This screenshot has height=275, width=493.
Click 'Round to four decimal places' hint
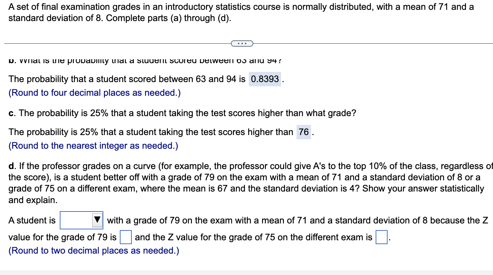pos(95,93)
